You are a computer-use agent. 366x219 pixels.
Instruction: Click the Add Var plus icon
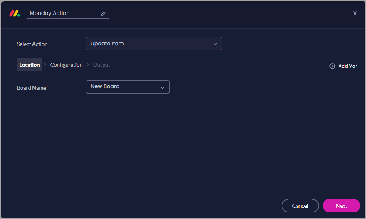point(332,66)
